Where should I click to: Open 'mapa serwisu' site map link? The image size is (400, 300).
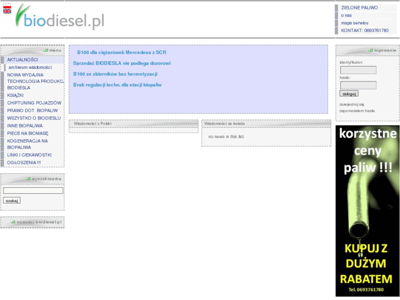pyautogui.click(x=354, y=23)
